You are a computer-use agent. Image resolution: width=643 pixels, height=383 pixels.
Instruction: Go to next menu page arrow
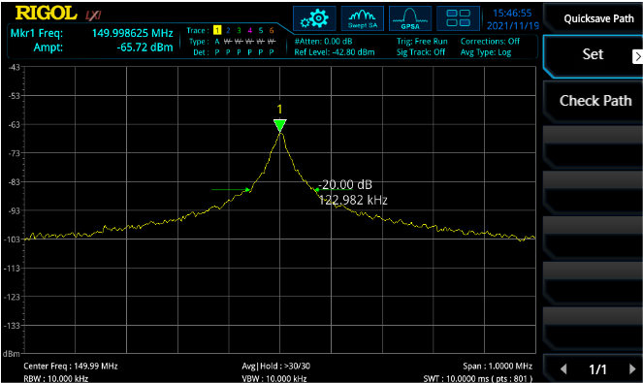(632, 369)
